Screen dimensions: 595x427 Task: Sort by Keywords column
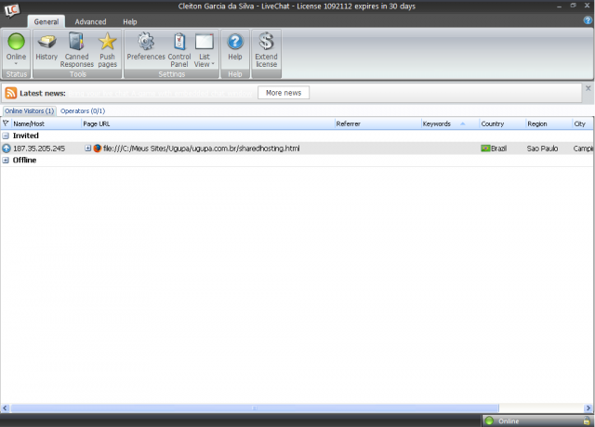click(x=450, y=123)
